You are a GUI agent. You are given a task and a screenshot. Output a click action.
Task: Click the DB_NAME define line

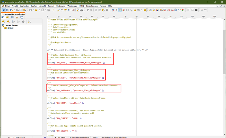pyautogui.click(x=76, y=63)
